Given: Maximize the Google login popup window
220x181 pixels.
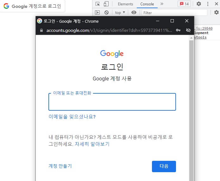Looking at the screenshot, I should click(172, 21).
